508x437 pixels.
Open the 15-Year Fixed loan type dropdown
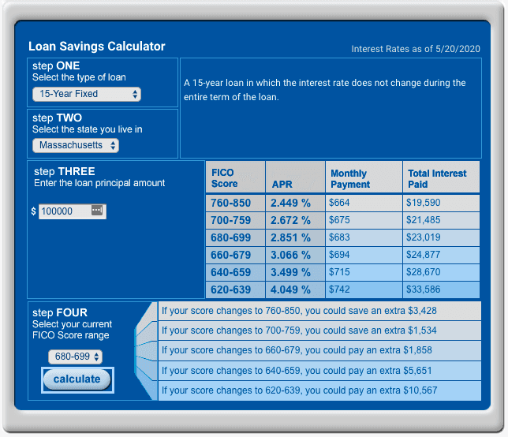pos(87,94)
